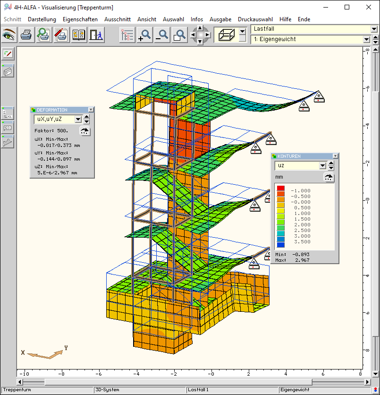380x395 pixels.
Task: Click settings arrow button in Deformation panel
Action: (x=85, y=131)
